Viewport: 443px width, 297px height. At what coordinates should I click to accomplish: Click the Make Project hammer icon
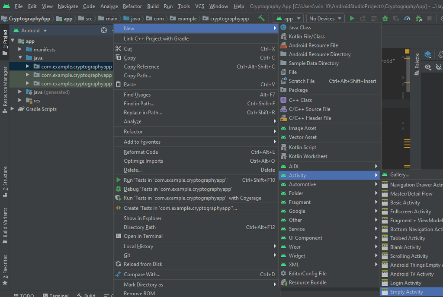[x=261, y=19]
